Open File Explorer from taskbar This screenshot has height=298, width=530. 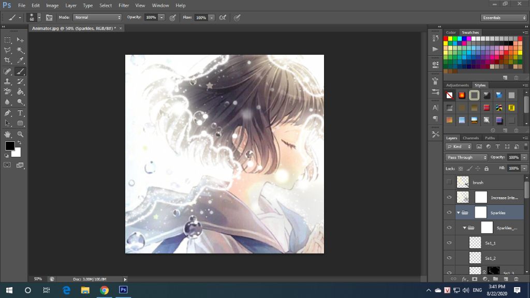(x=85, y=290)
